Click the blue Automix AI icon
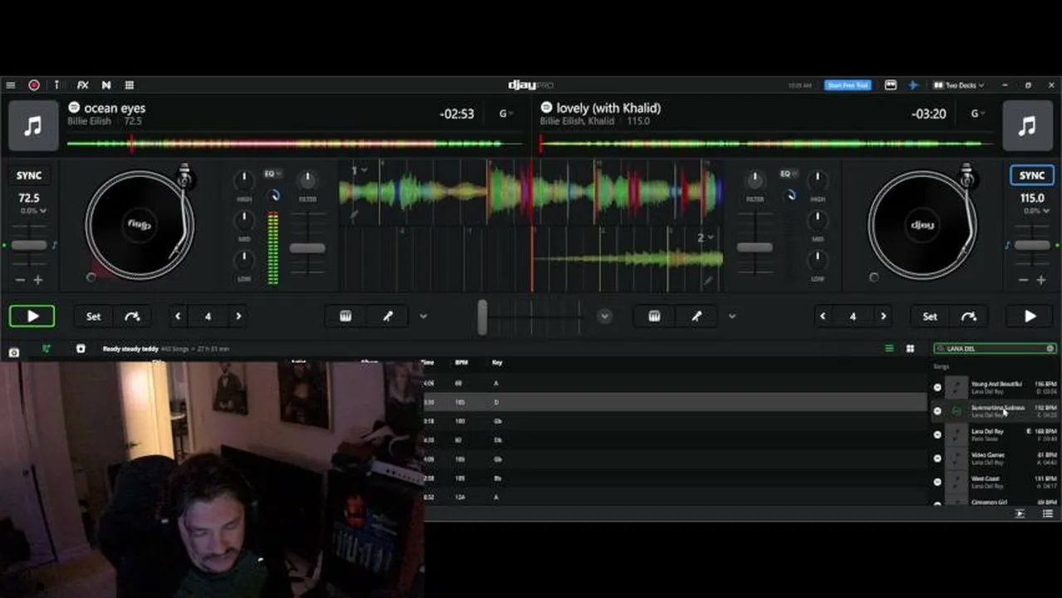This screenshot has width=1062, height=598. tap(912, 85)
